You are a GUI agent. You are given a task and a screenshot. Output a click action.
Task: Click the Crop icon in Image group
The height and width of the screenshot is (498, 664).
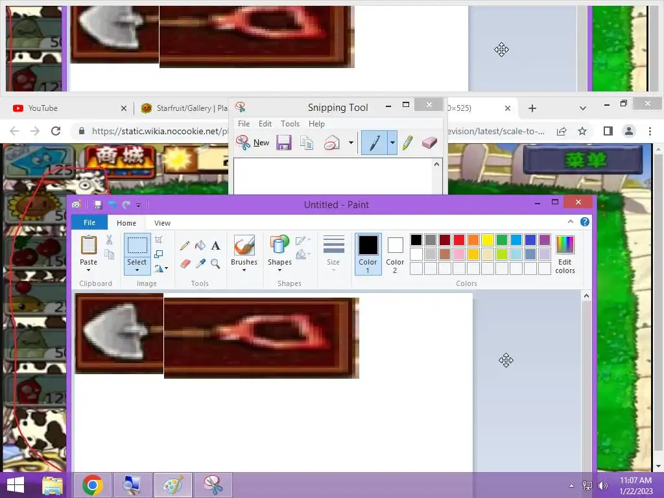click(159, 240)
